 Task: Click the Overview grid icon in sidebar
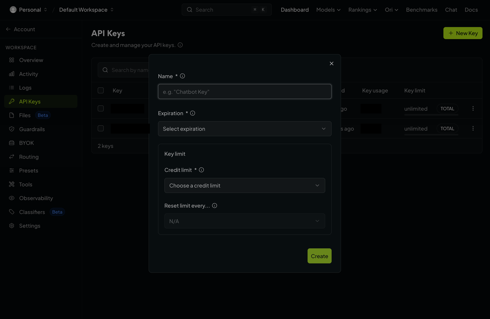coord(11,60)
